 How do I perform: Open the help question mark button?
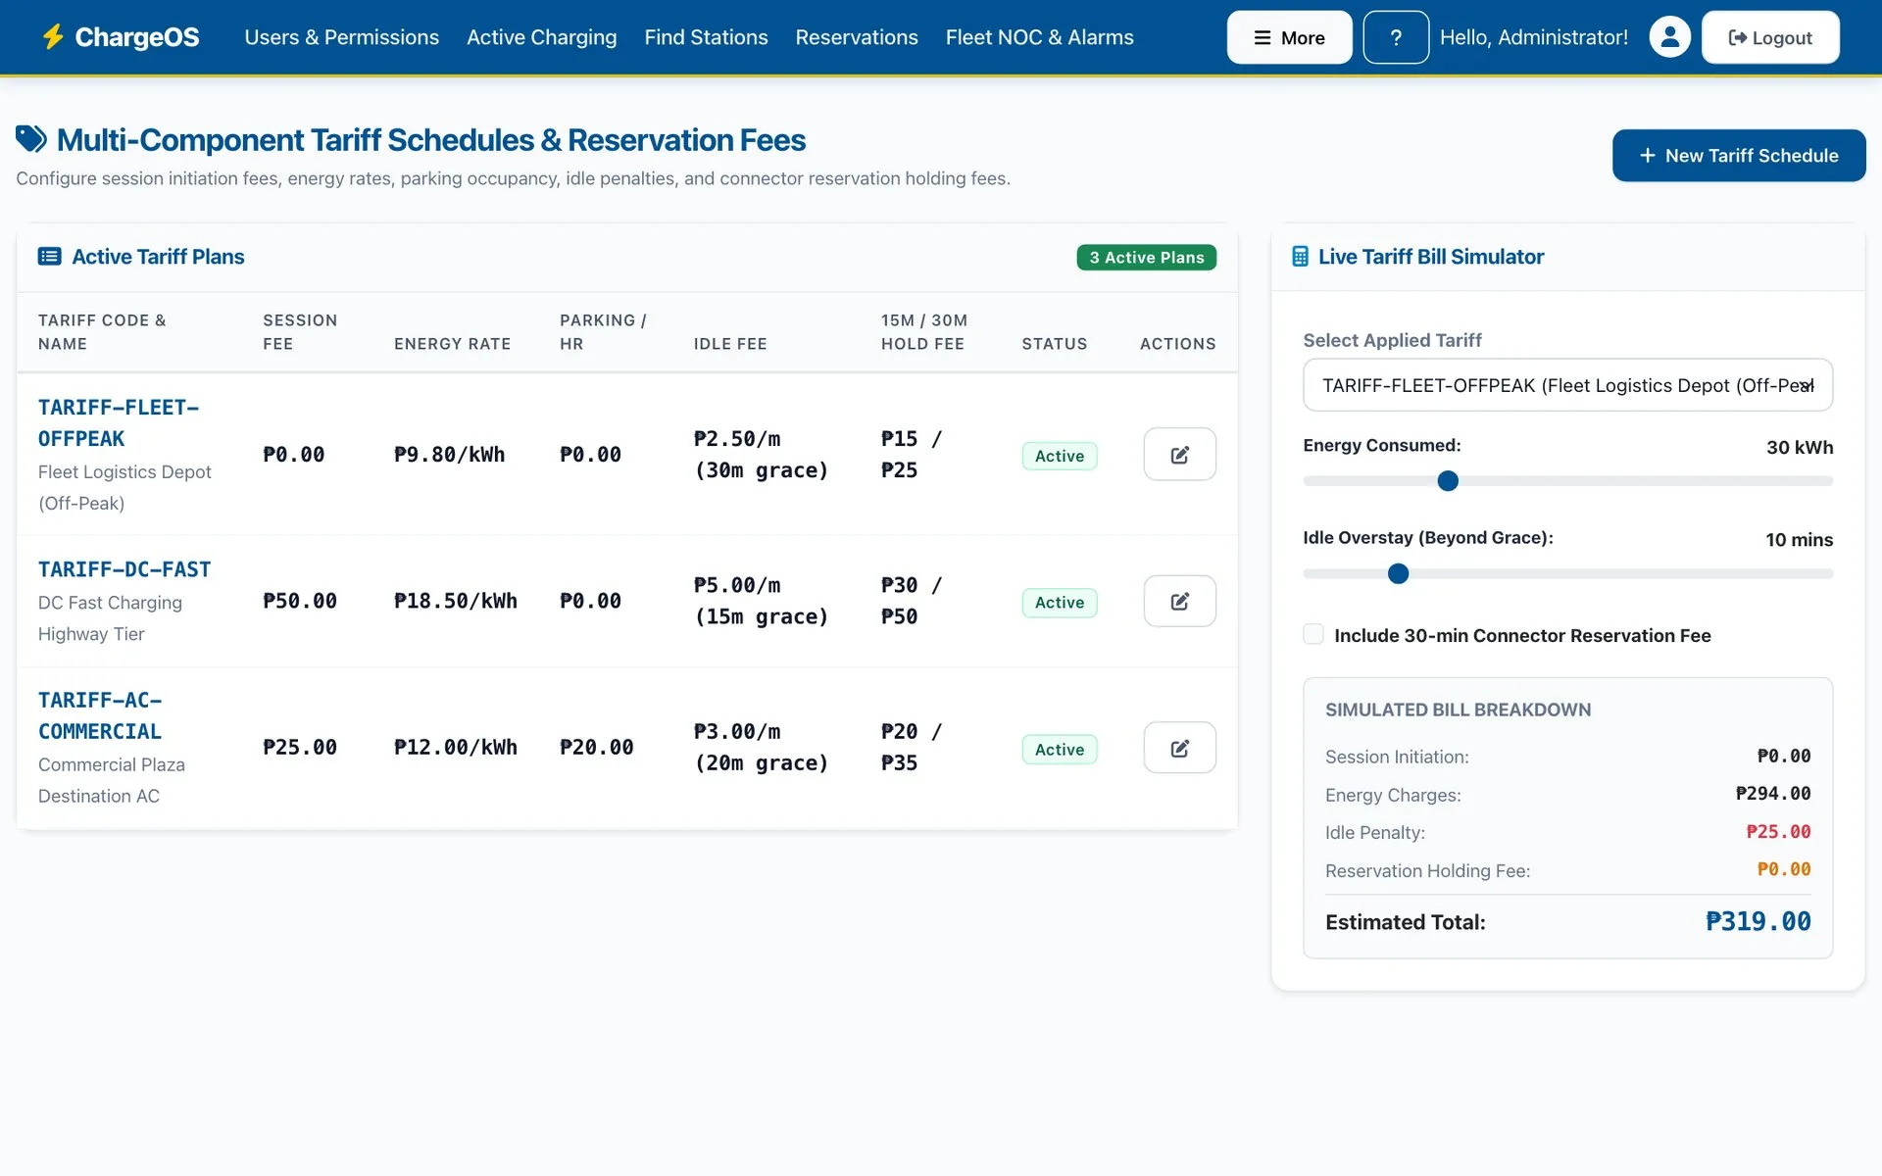[x=1396, y=37]
